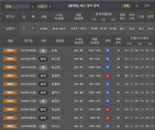Click opponent name 밀워키
The height and width of the screenshot is (130, 155).
[56, 76]
